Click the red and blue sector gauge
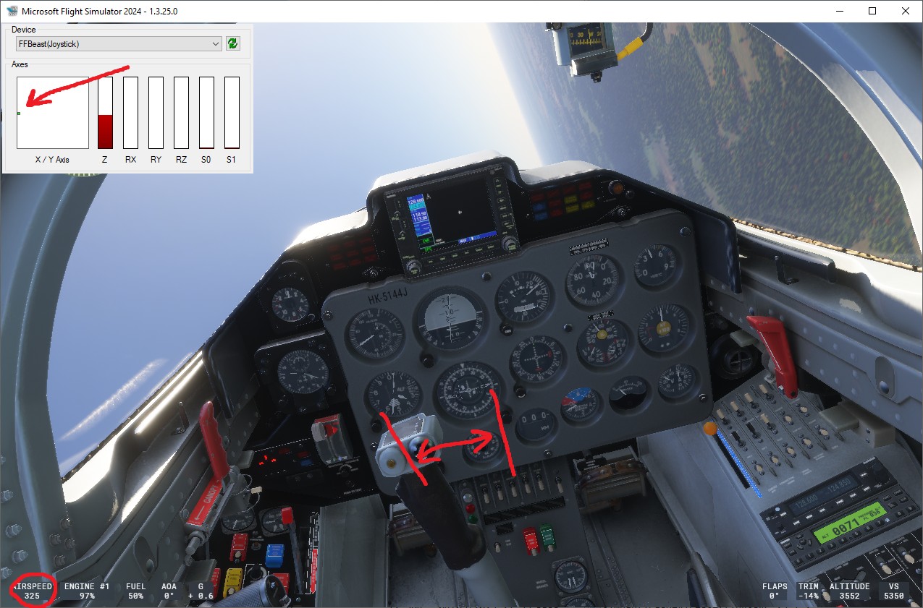 click(x=581, y=406)
